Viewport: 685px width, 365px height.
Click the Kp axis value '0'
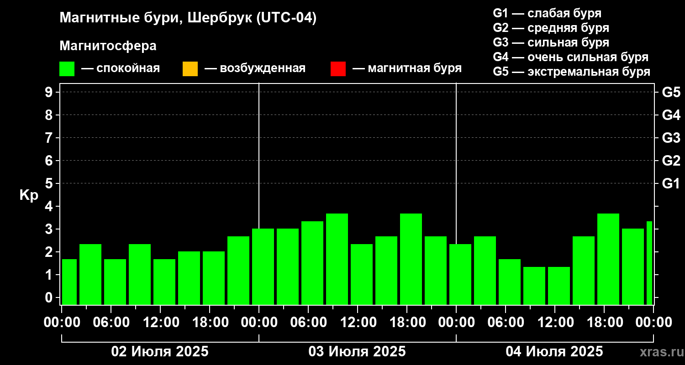click(50, 297)
